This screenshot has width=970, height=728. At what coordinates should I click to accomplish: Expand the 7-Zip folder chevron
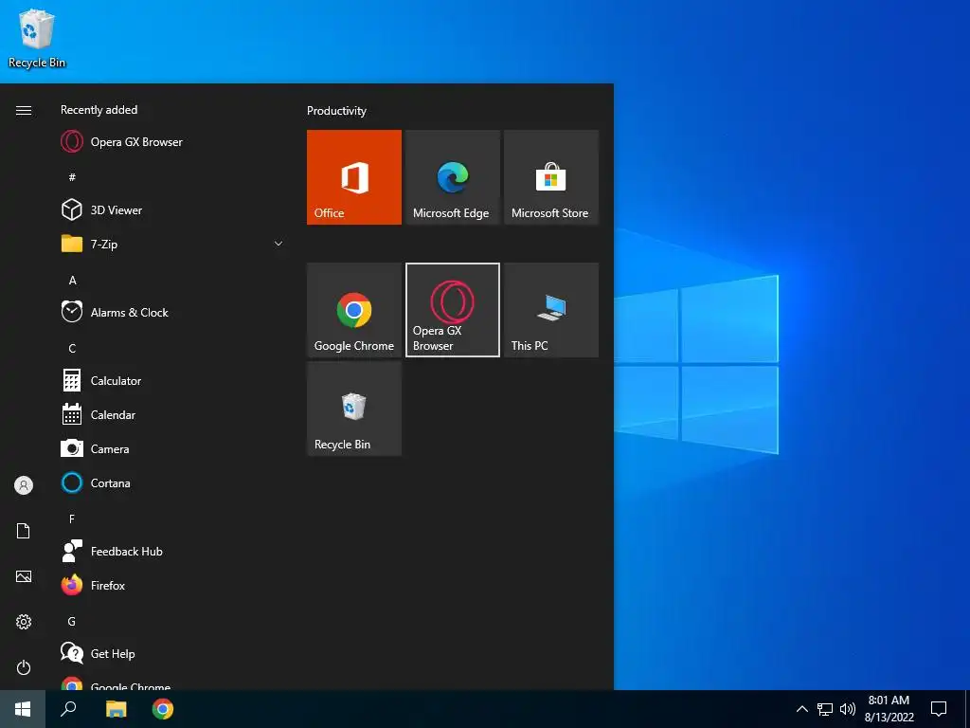278,244
